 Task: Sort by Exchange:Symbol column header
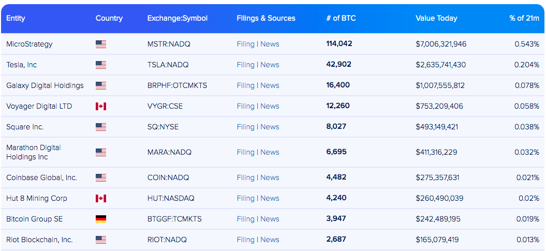178,19
